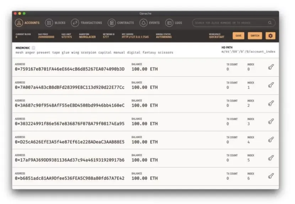The width and height of the screenshot is (295, 204).
Task: Click the hardfork MUIRGLACIER value
Action: click(87, 37)
